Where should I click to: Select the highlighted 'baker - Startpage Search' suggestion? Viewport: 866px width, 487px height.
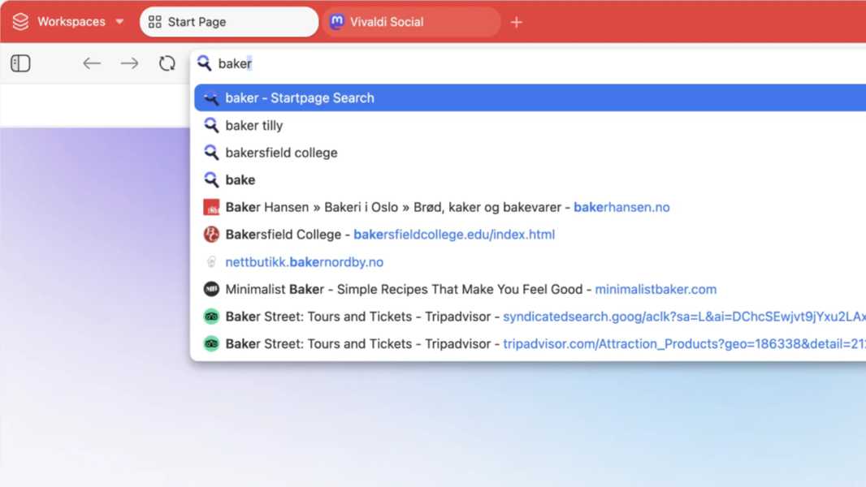pos(301,97)
